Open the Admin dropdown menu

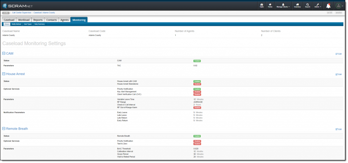317,5
